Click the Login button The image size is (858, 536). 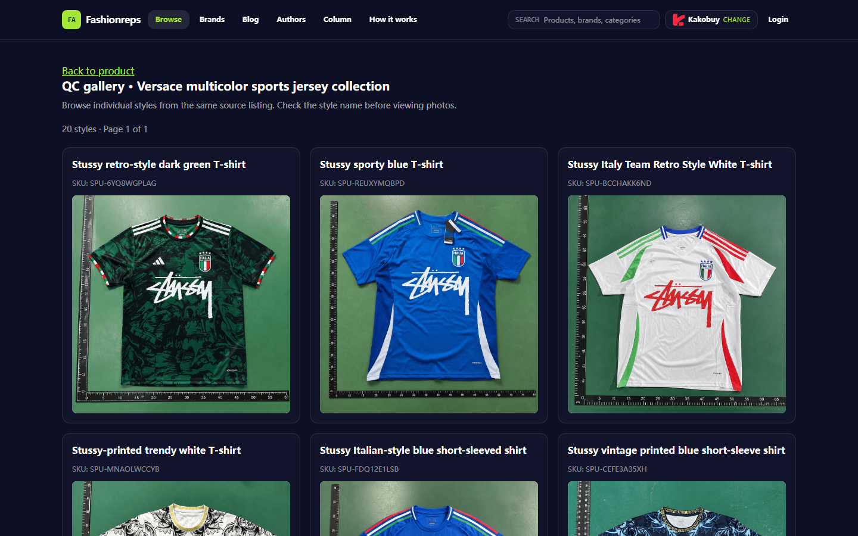[778, 20]
